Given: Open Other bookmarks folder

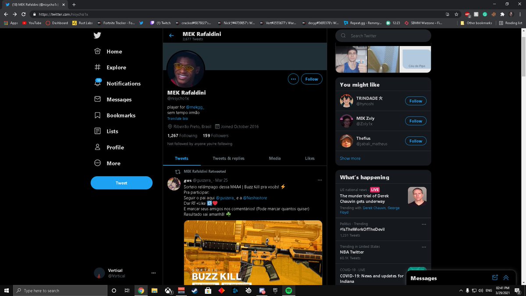Looking at the screenshot, I should pyautogui.click(x=476, y=23).
